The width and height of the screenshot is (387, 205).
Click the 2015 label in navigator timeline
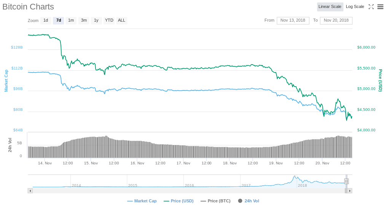click(132, 185)
